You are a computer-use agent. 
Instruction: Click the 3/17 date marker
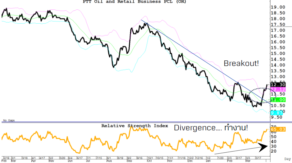click(258, 158)
